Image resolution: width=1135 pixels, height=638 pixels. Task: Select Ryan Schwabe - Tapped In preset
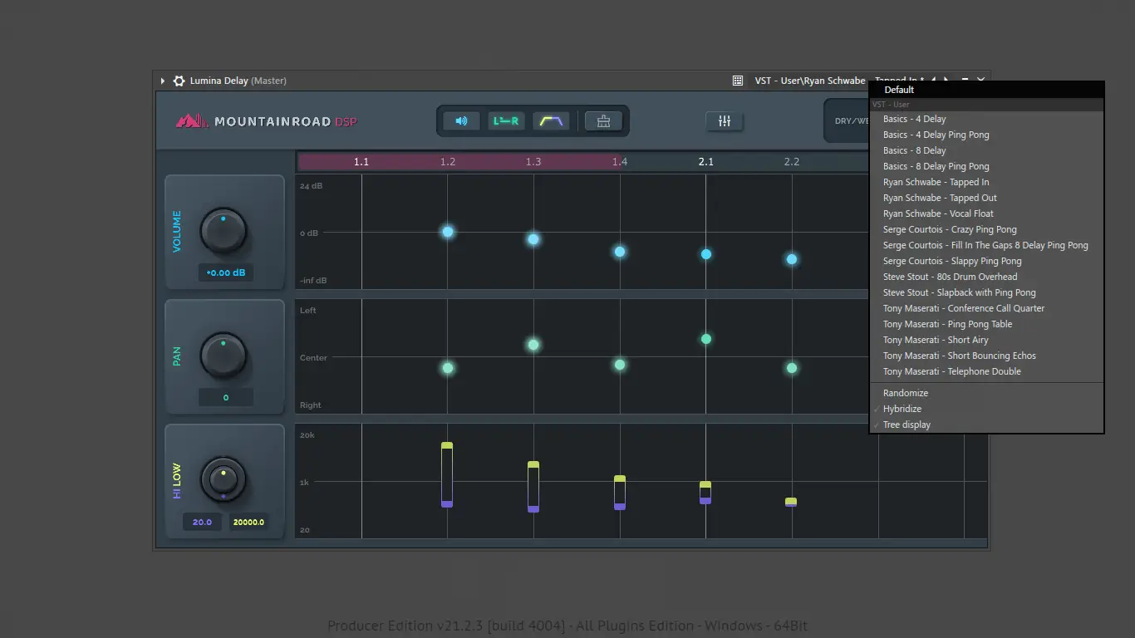pyautogui.click(x=986, y=182)
